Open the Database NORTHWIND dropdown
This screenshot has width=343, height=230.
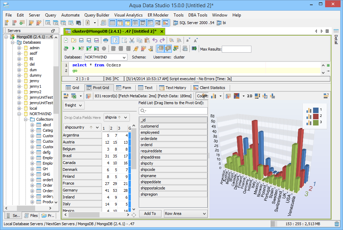coord(124,57)
